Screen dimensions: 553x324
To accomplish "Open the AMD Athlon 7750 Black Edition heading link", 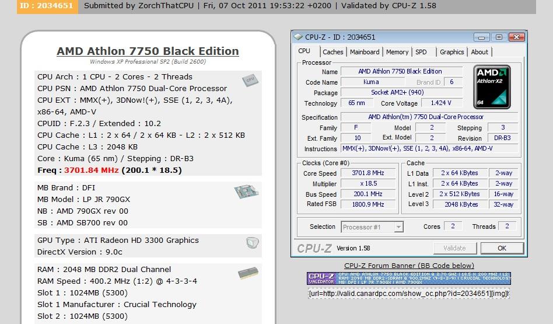I will (x=148, y=51).
